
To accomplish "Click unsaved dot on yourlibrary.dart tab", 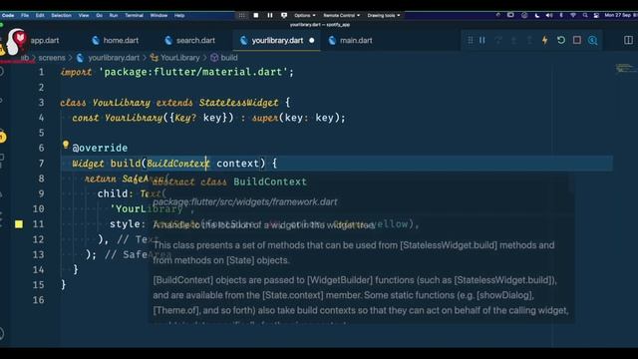I will (x=312, y=40).
